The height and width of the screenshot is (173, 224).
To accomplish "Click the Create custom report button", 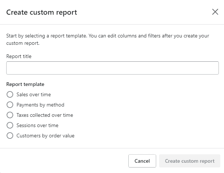I will tap(190, 161).
